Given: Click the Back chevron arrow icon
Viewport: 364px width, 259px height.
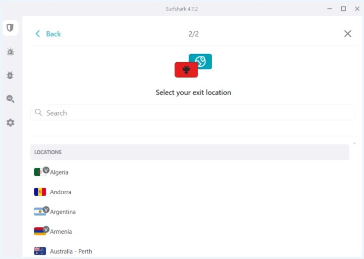Looking at the screenshot, I should (x=38, y=34).
